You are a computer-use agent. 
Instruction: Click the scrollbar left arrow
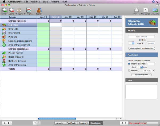click(118, 119)
